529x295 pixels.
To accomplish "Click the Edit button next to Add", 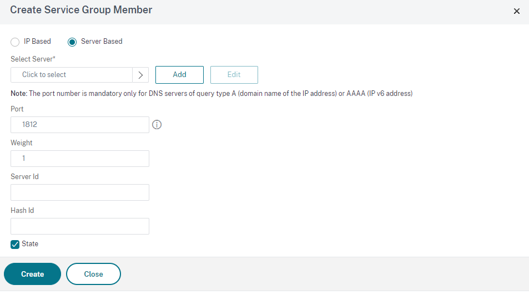I will (x=234, y=75).
